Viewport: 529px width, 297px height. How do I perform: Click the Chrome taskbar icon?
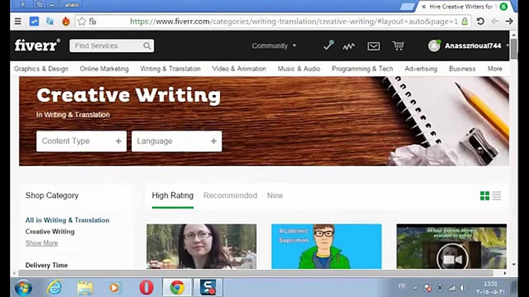pyautogui.click(x=177, y=288)
